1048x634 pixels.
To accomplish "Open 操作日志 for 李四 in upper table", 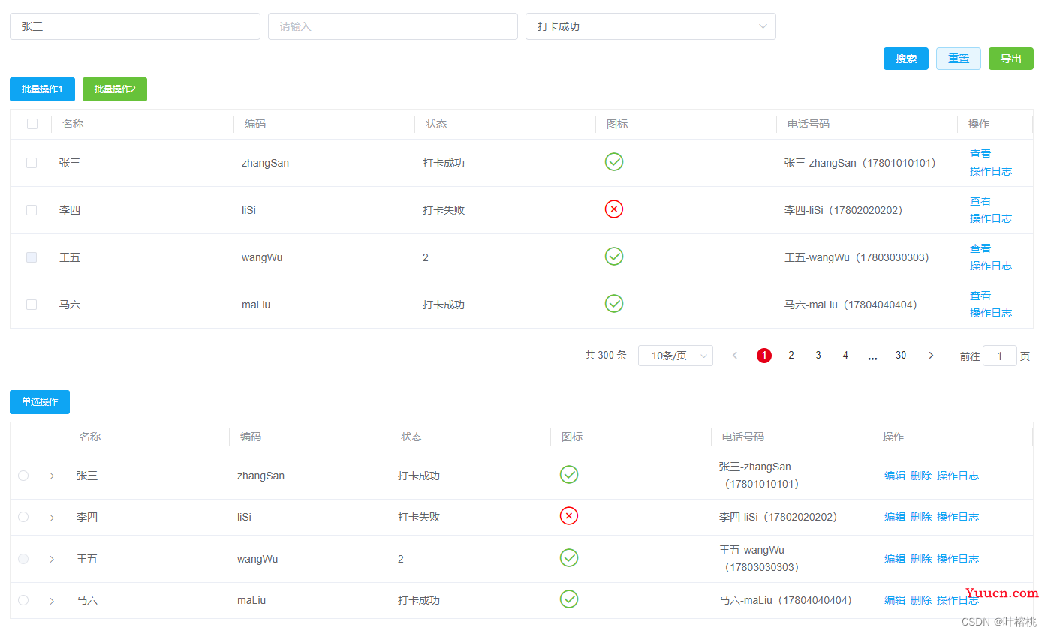I will [x=991, y=218].
